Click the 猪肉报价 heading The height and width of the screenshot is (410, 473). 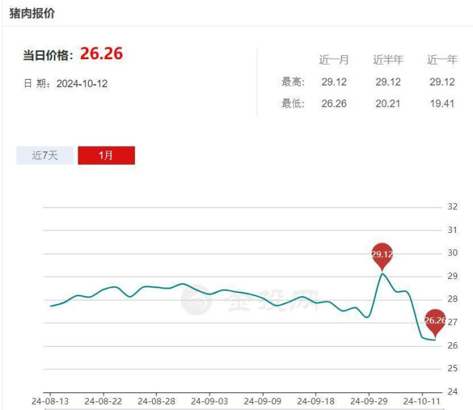click(x=32, y=14)
